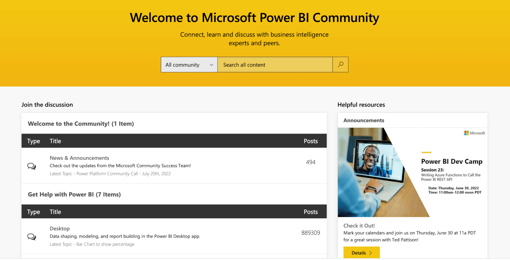Click the Community Success Team description text
This screenshot has width=510, height=260.
click(x=120, y=166)
